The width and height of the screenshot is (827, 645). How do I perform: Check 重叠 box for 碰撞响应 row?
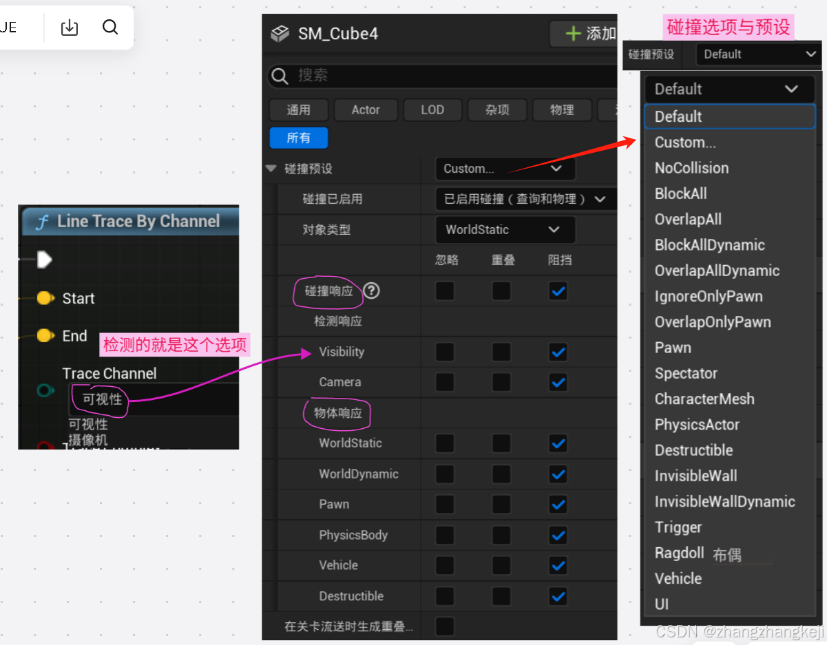pos(501,291)
